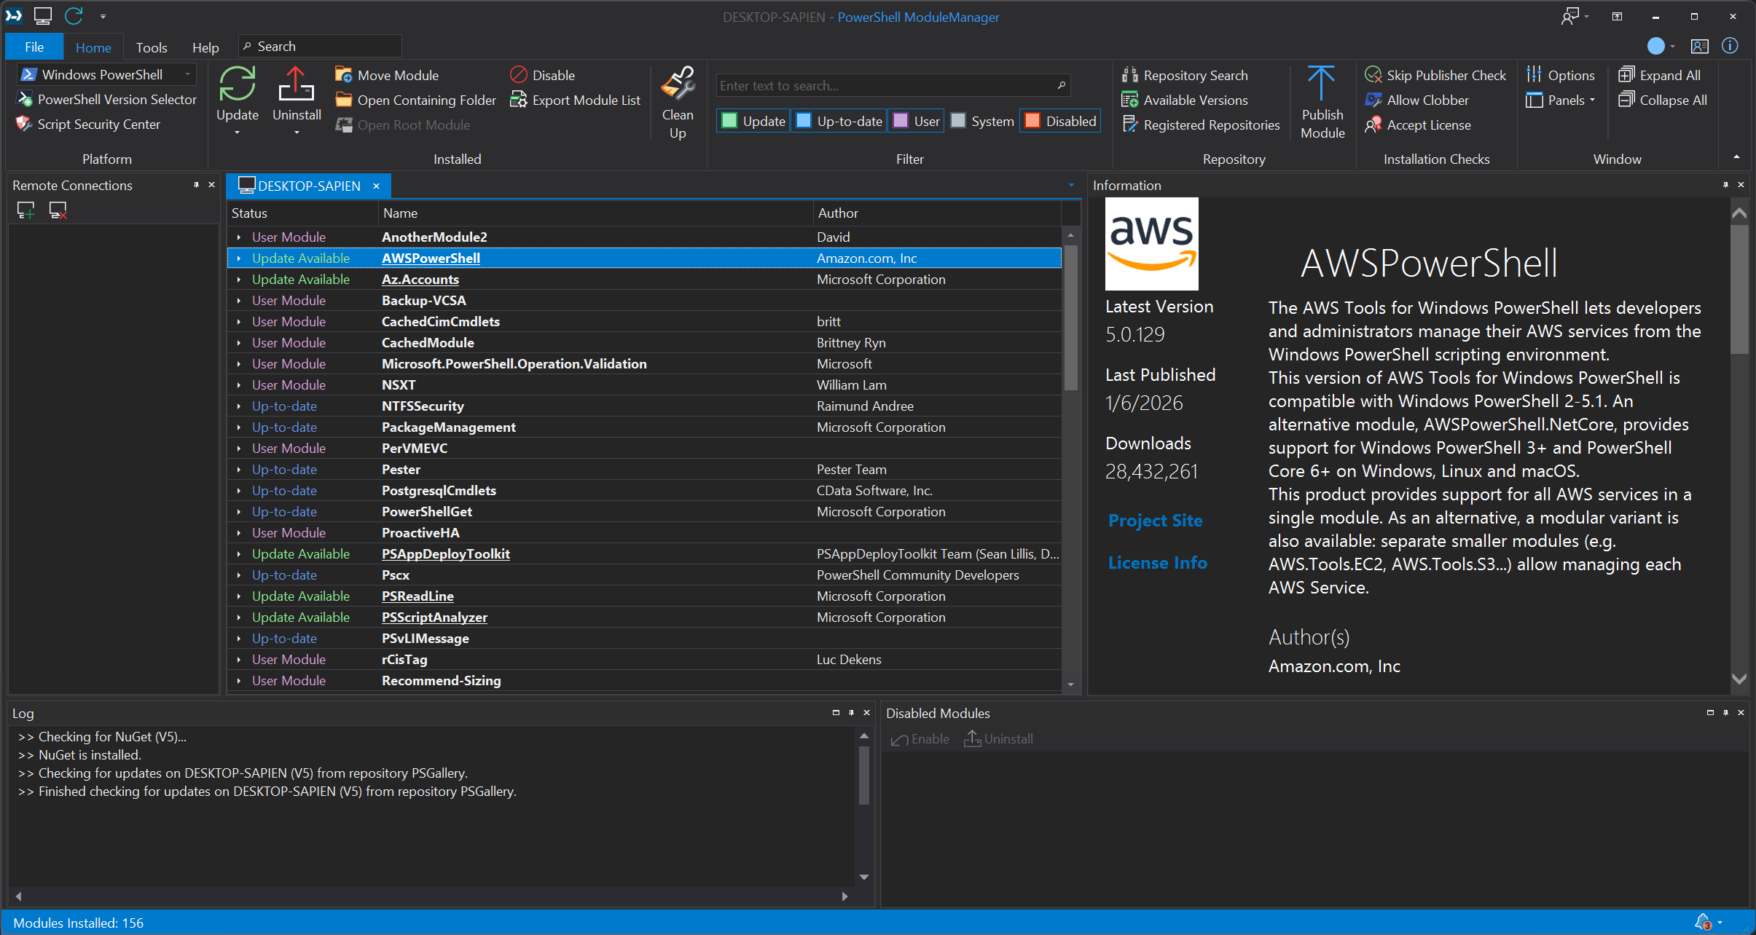
Task: Click the Export Module List icon
Action: 518,100
